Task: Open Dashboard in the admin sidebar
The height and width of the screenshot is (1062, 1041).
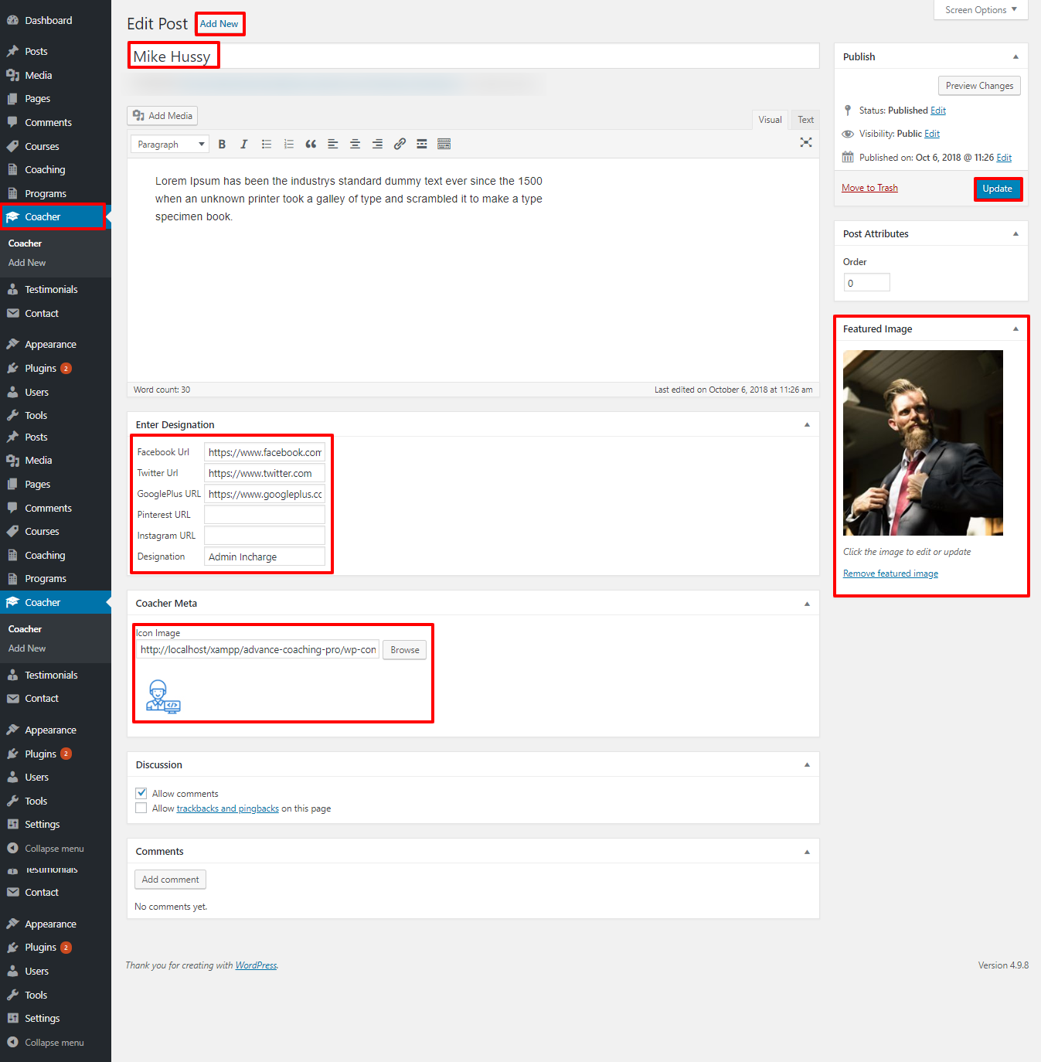Action: pos(48,21)
